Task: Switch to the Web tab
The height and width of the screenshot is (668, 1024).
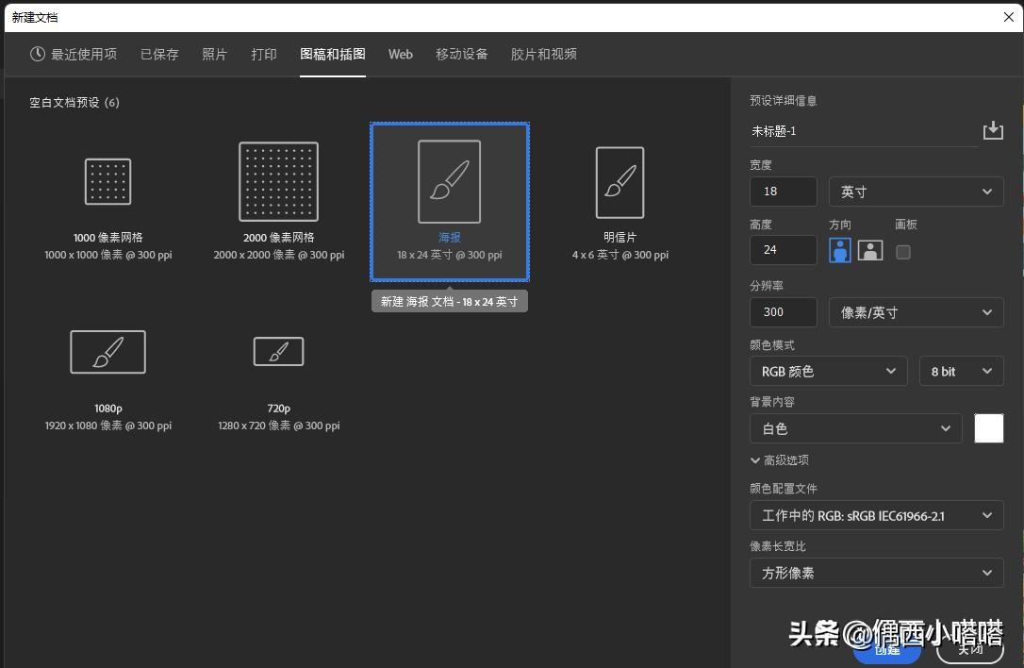Action: (400, 54)
